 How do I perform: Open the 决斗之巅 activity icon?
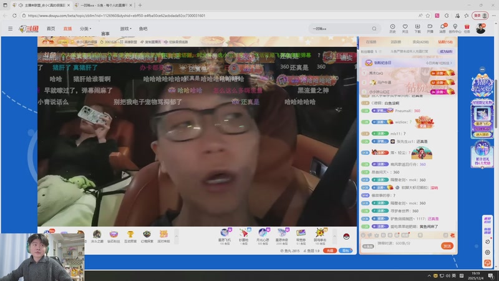[x=97, y=236]
